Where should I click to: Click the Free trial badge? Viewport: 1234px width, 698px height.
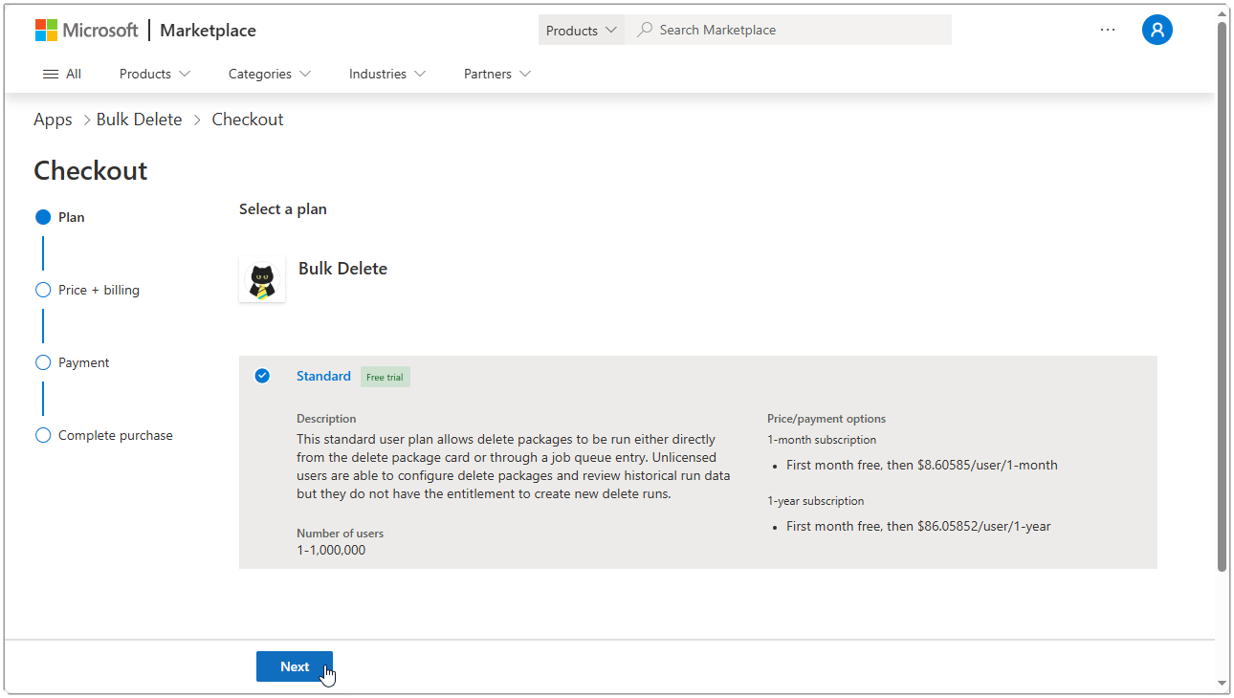click(385, 377)
